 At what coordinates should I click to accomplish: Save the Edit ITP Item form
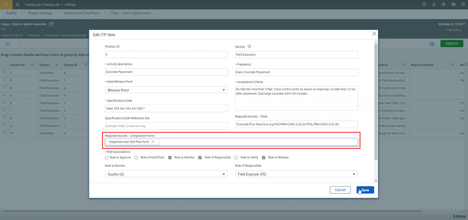(365, 190)
